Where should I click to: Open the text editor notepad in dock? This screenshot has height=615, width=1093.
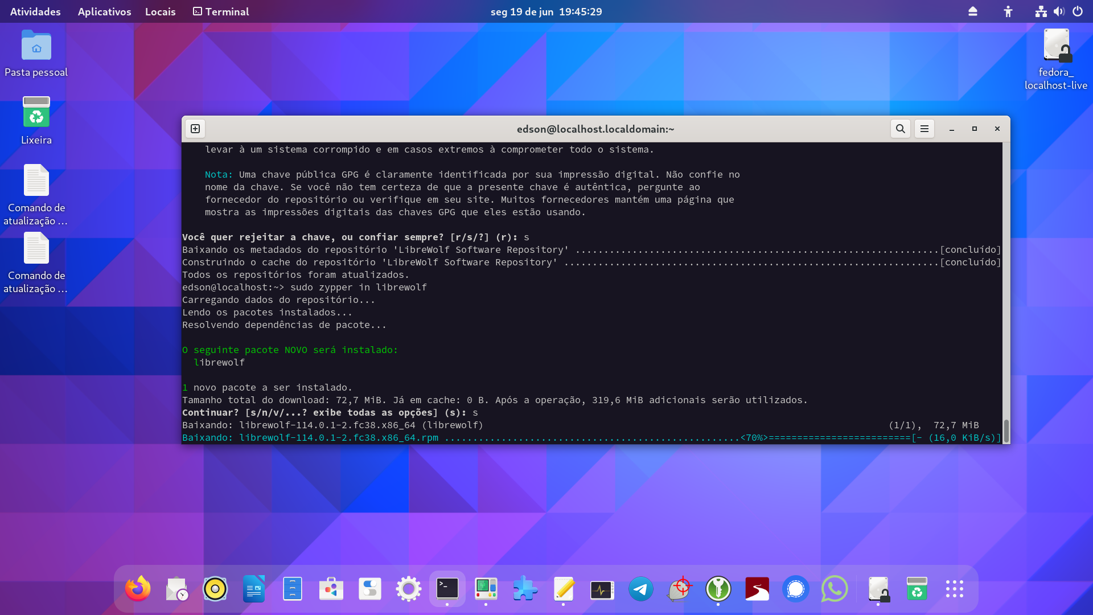[x=564, y=589]
